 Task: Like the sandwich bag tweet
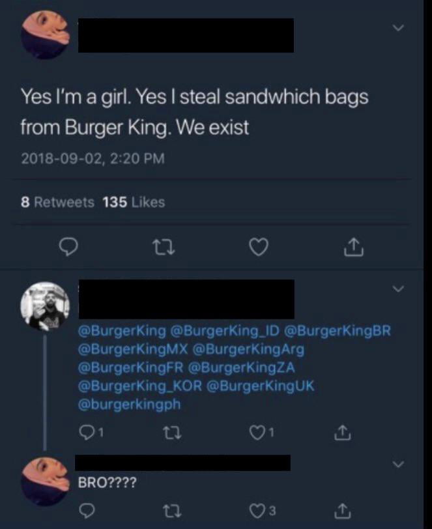click(259, 246)
